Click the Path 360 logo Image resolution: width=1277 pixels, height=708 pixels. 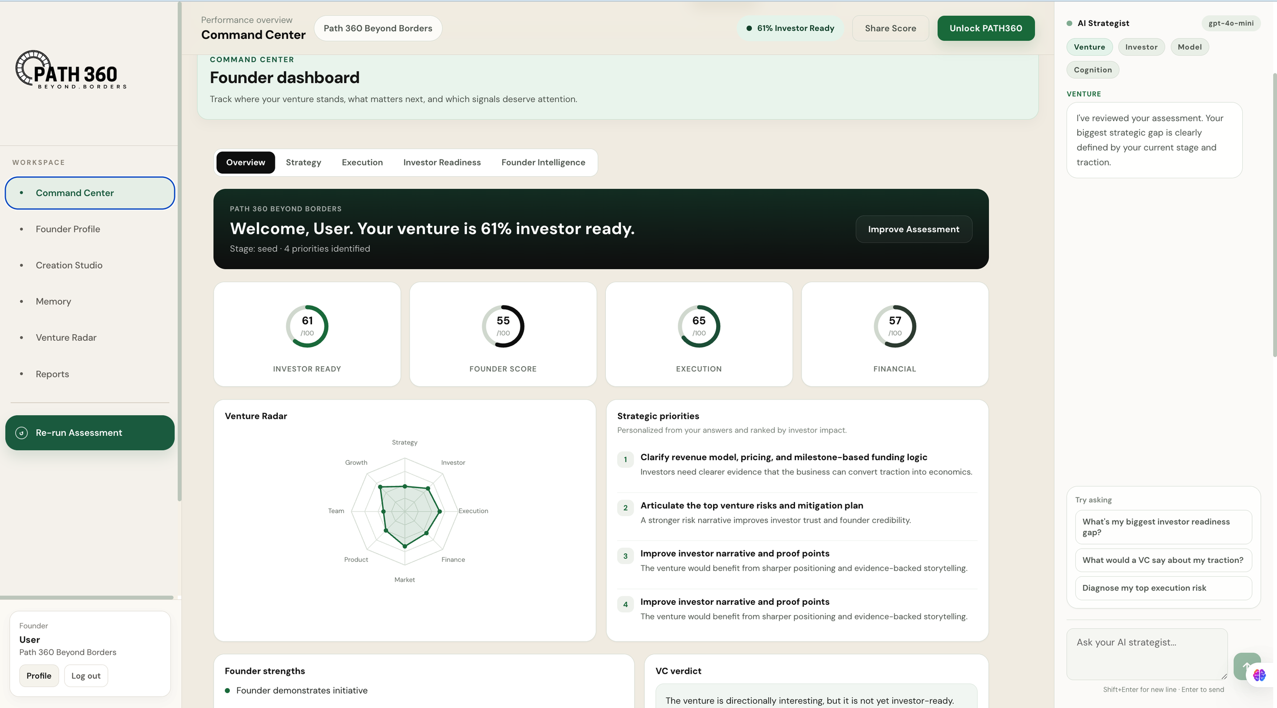tap(71, 70)
